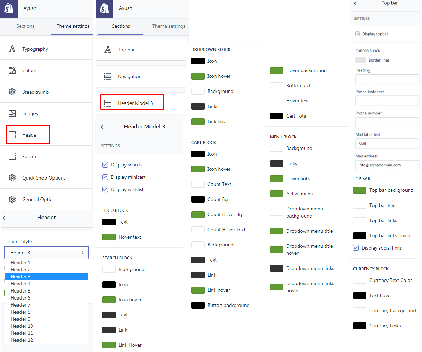The image size is (422, 352).
Task: Click the Colors palette icon
Action: tap(12, 70)
